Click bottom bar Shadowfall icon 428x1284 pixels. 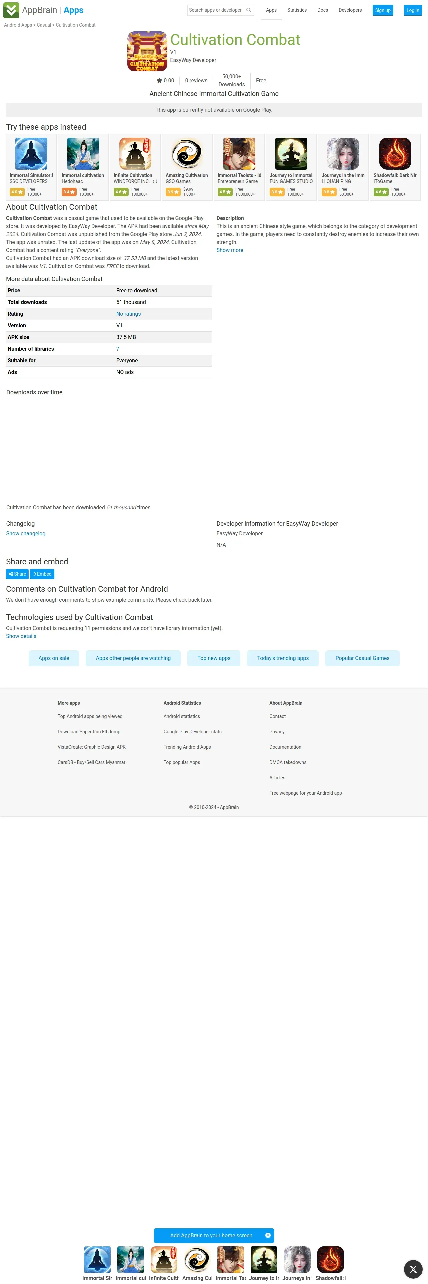coord(331,1260)
